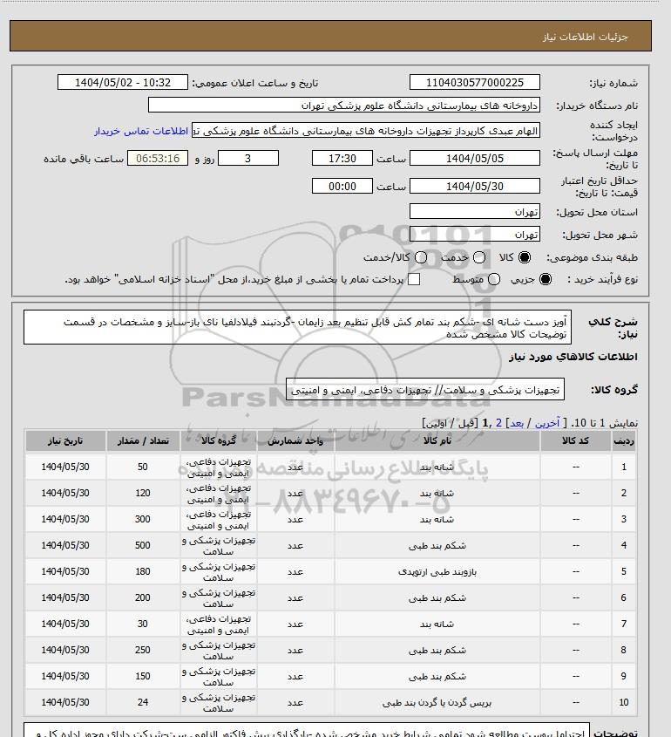Screen dimensions: 671x737
Task: Go to the آخرین page link
Action: point(547,423)
